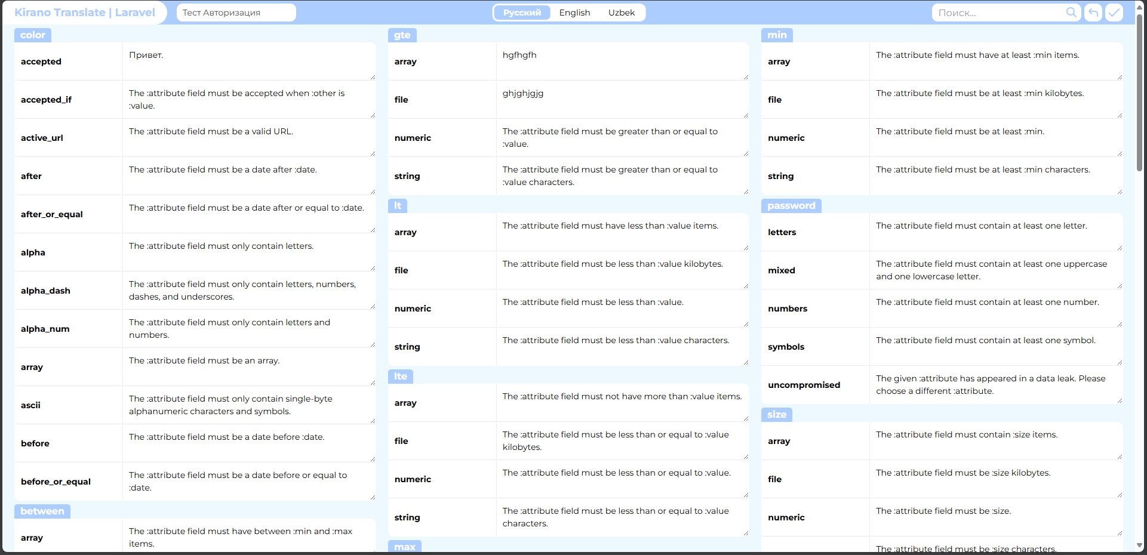
Task: Click the 'password' group label
Action: (791, 206)
